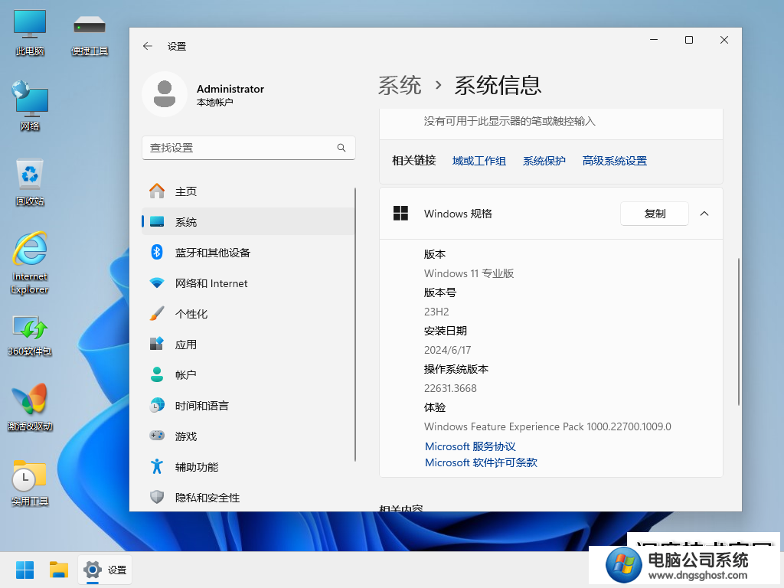Click the 帐户 person icon in the sidebar
Image resolution: width=784 pixels, height=588 pixels.
157,374
